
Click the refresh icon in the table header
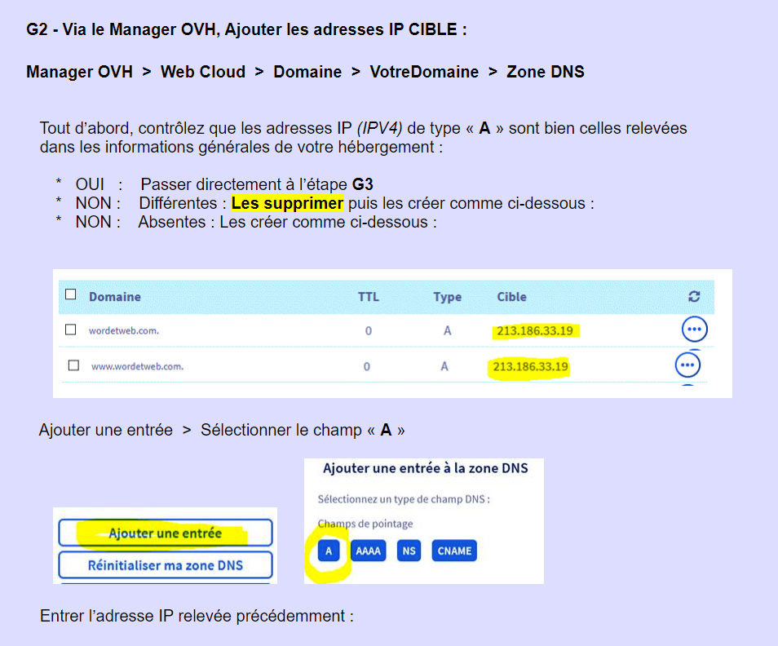click(694, 298)
